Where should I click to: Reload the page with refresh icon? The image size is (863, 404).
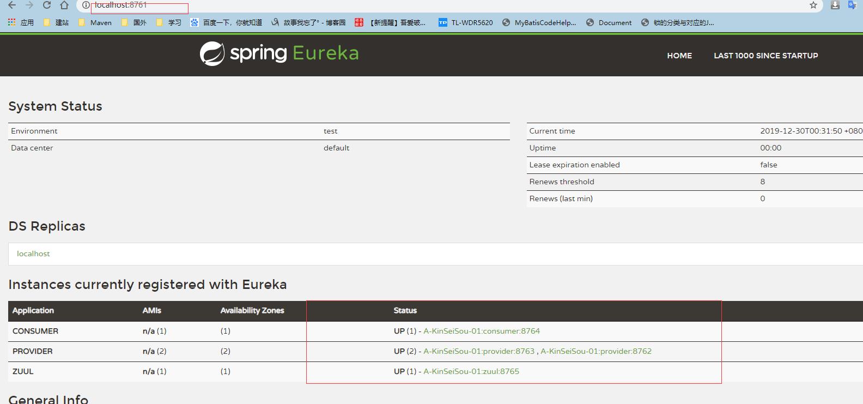click(x=47, y=5)
